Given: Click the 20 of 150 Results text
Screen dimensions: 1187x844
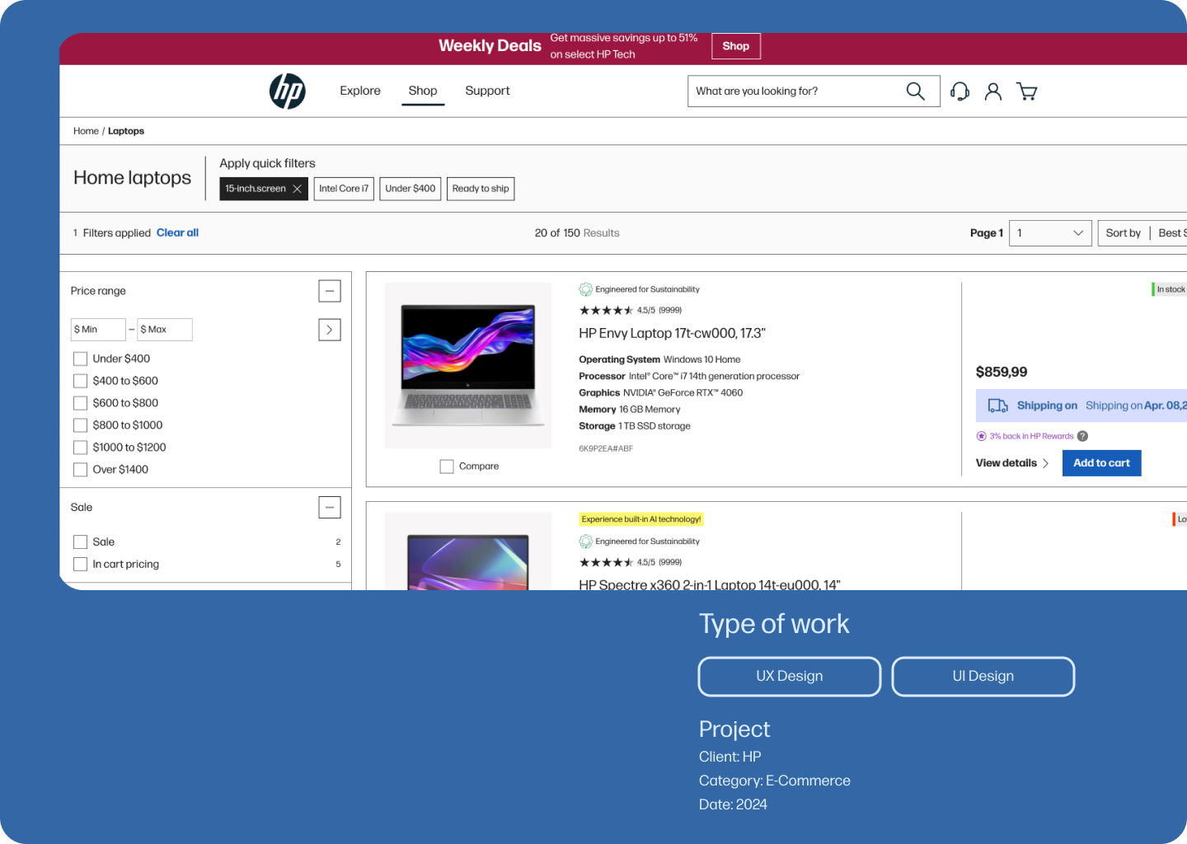Looking at the screenshot, I should [x=577, y=233].
